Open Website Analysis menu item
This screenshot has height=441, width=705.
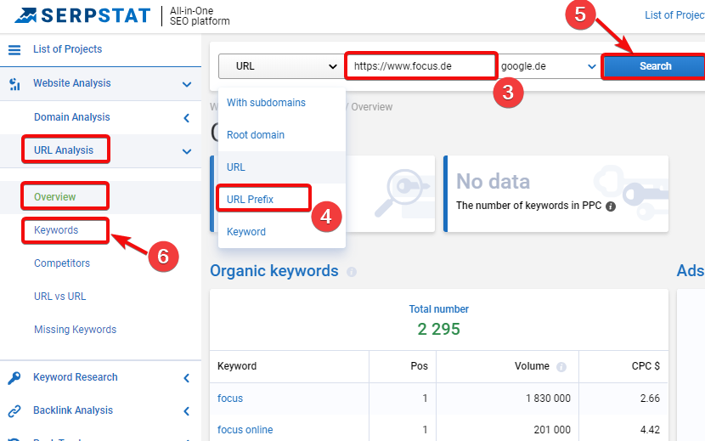[72, 83]
